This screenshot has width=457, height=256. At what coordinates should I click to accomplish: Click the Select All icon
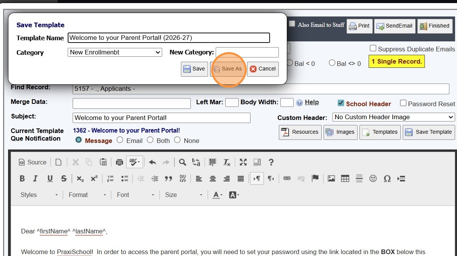213,162
